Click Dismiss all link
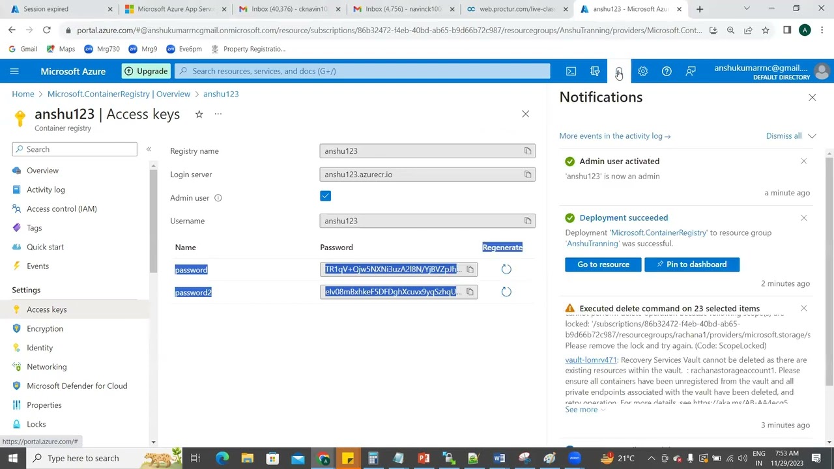This screenshot has height=469, width=834. point(784,136)
